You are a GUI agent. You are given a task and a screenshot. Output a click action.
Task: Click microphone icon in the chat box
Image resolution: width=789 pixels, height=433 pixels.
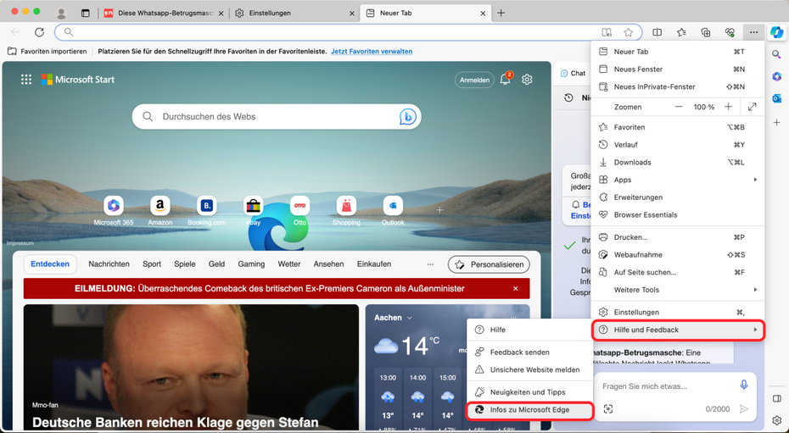(x=744, y=386)
